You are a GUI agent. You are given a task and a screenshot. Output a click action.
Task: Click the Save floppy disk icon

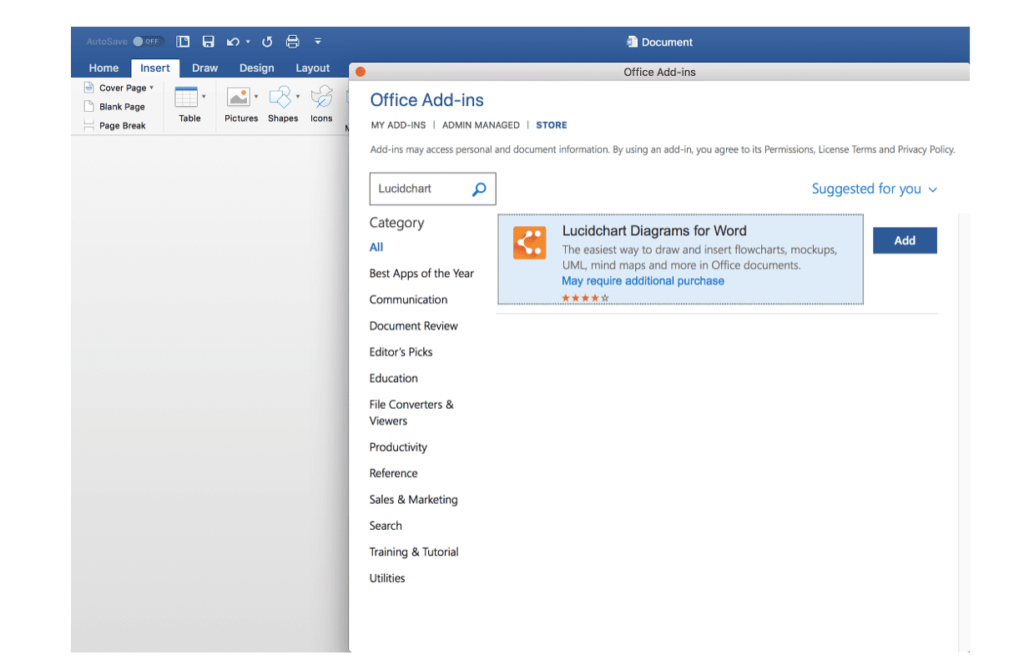click(209, 42)
